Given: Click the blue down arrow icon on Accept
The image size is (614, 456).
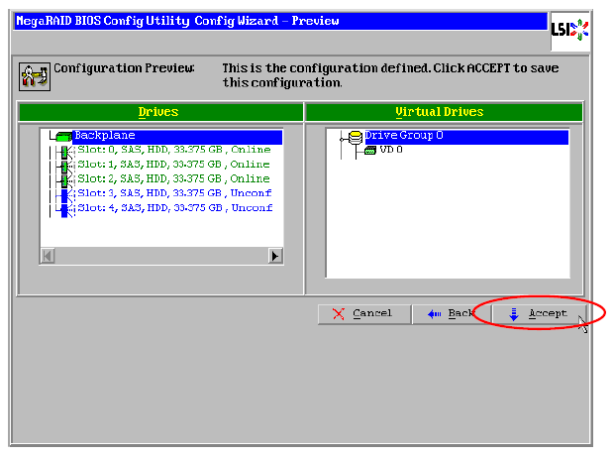Looking at the screenshot, I should pyautogui.click(x=514, y=314).
